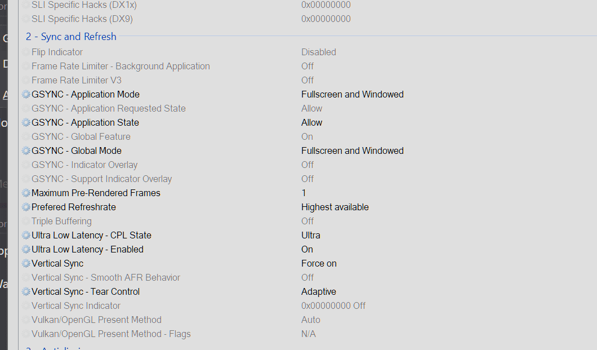Click gear icon beside GSYNC - Application Mode

(26, 95)
